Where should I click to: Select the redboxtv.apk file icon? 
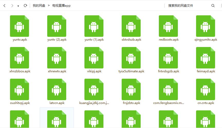pos(168,26)
